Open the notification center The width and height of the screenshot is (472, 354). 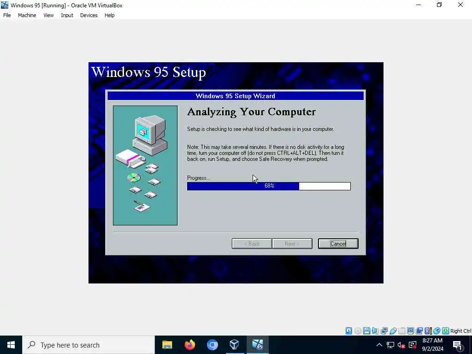(x=457, y=345)
